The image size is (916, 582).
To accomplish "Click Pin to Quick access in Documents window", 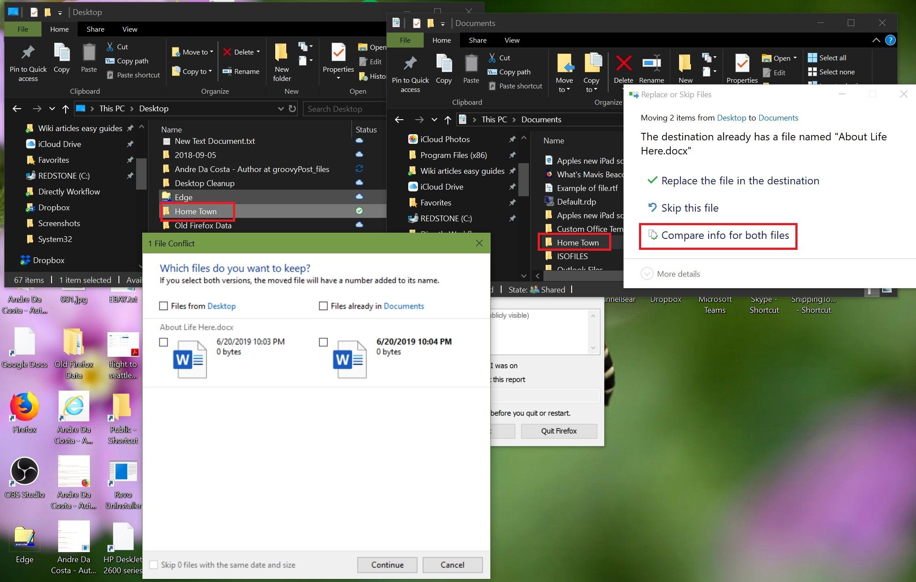I will click(x=410, y=66).
